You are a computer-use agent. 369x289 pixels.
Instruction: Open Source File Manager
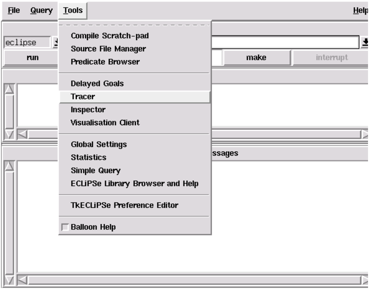click(108, 49)
